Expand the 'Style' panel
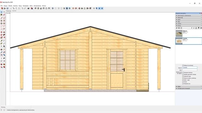Screen dimensions: 202x113 point(189,20)
